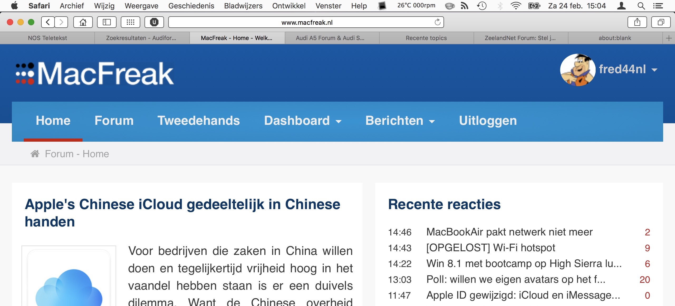The height and width of the screenshot is (306, 675).
Task: Click the breadcrumb home icon
Action: (x=35, y=154)
